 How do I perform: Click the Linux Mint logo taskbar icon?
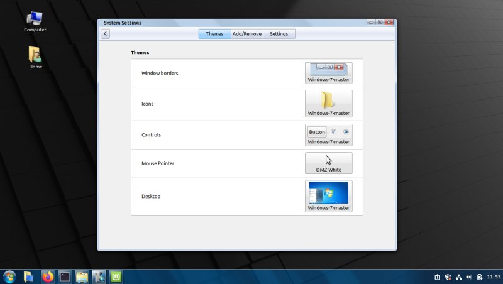116,277
